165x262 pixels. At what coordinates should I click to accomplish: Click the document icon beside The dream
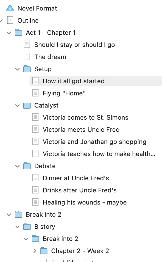click(x=27, y=57)
